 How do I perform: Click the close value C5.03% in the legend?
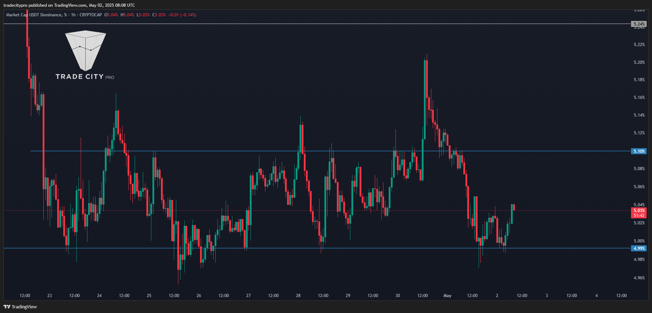(159, 15)
